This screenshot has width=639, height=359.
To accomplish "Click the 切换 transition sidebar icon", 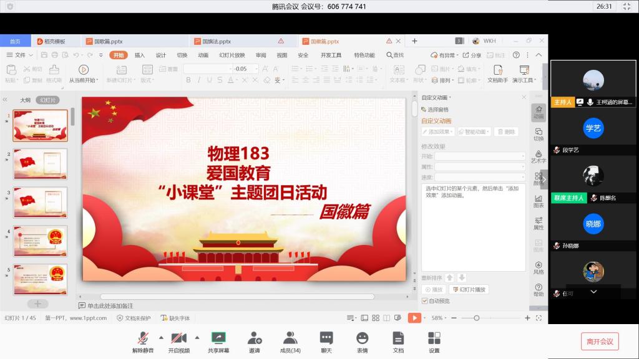I will [538, 133].
